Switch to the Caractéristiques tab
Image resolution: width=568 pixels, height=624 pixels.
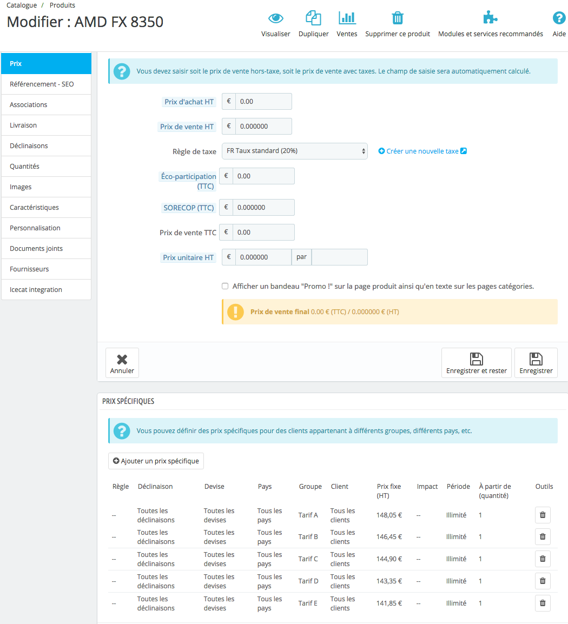pyautogui.click(x=46, y=207)
